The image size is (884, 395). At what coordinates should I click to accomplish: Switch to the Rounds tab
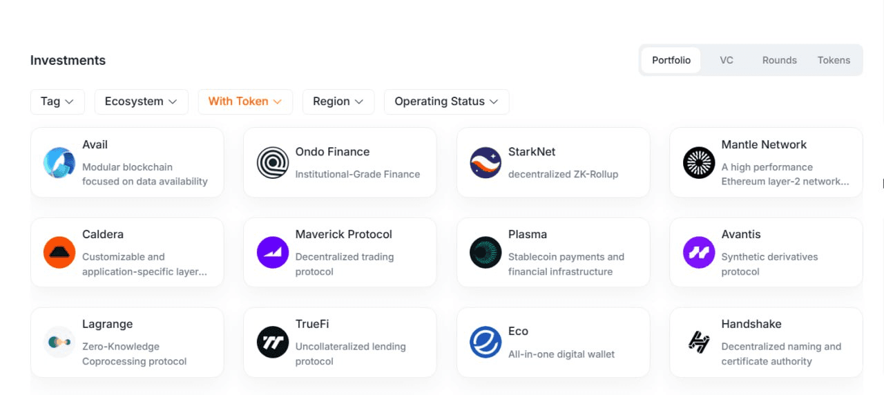coord(780,60)
